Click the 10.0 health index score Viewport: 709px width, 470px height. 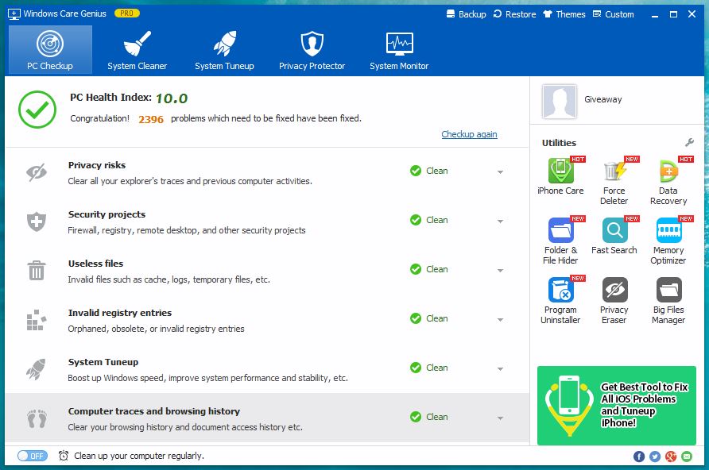pos(172,98)
